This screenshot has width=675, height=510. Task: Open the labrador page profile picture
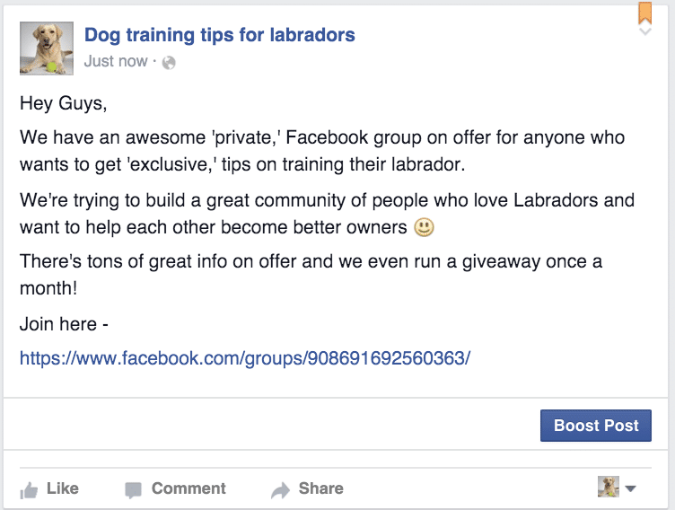(x=47, y=48)
